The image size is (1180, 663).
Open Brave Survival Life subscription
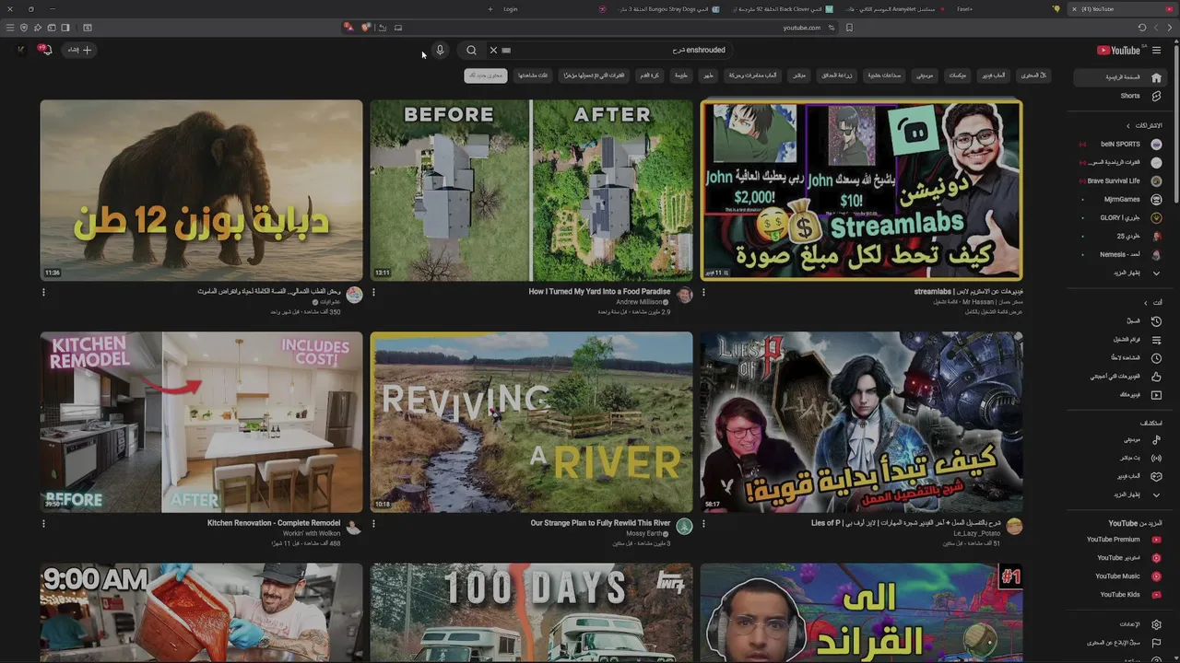tap(1121, 181)
